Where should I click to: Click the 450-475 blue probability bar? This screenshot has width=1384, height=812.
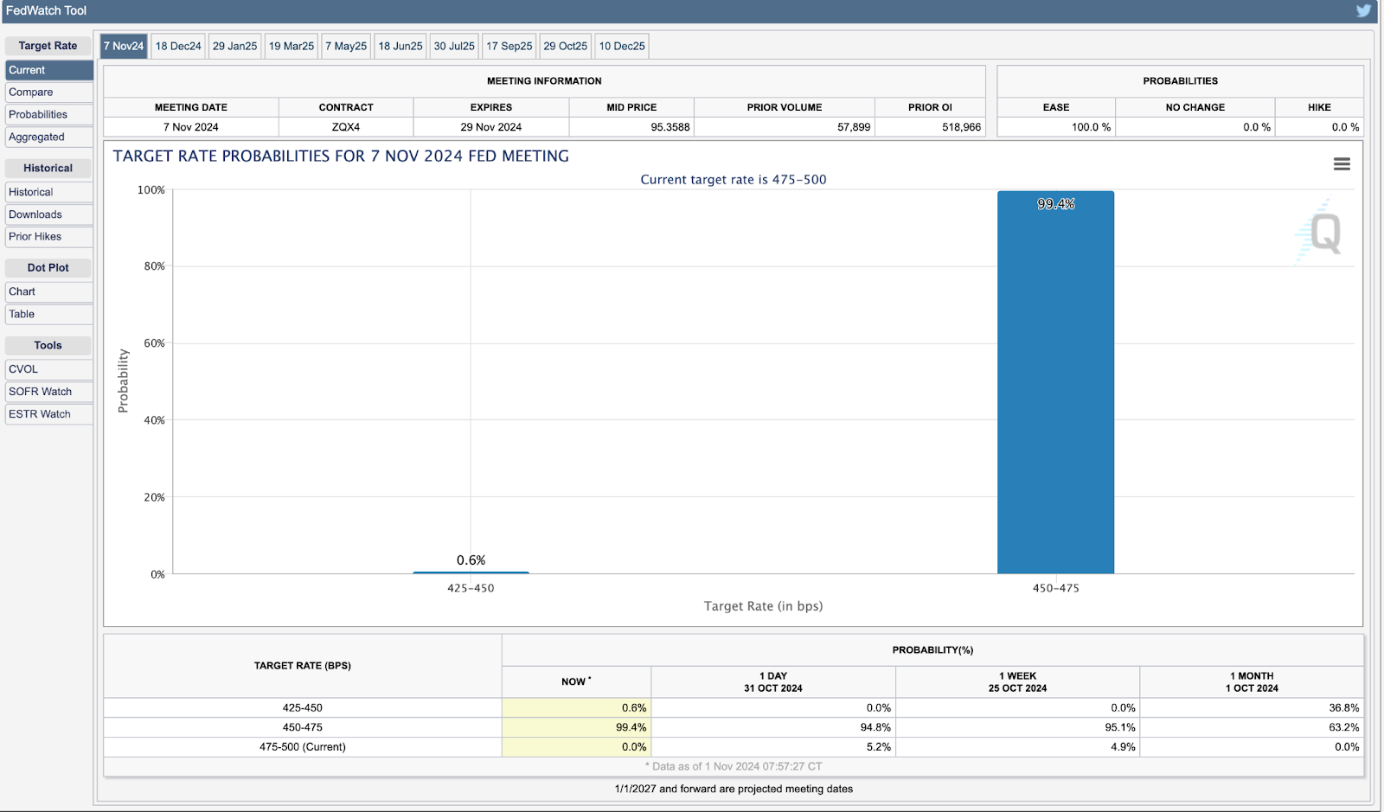pos(1055,382)
